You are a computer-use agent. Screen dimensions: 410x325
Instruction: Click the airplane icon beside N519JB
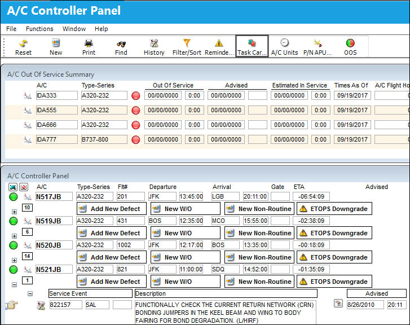pos(28,221)
